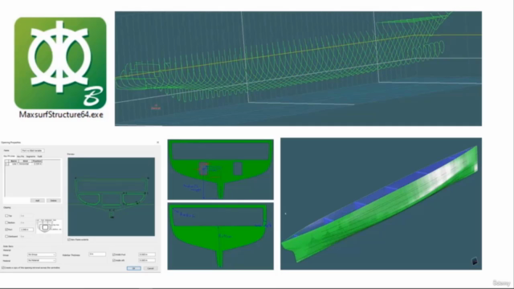Screen dimensions: 514x289
Task: Close the Opening Properties dialog with the X
Action: tap(157, 142)
